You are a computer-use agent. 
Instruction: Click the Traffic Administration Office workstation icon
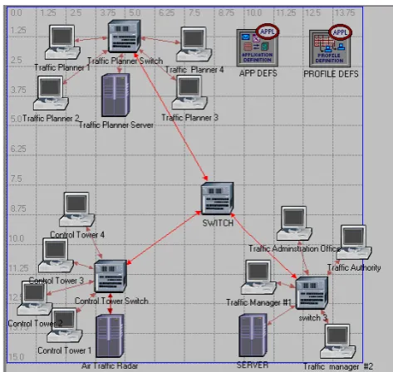point(294,223)
